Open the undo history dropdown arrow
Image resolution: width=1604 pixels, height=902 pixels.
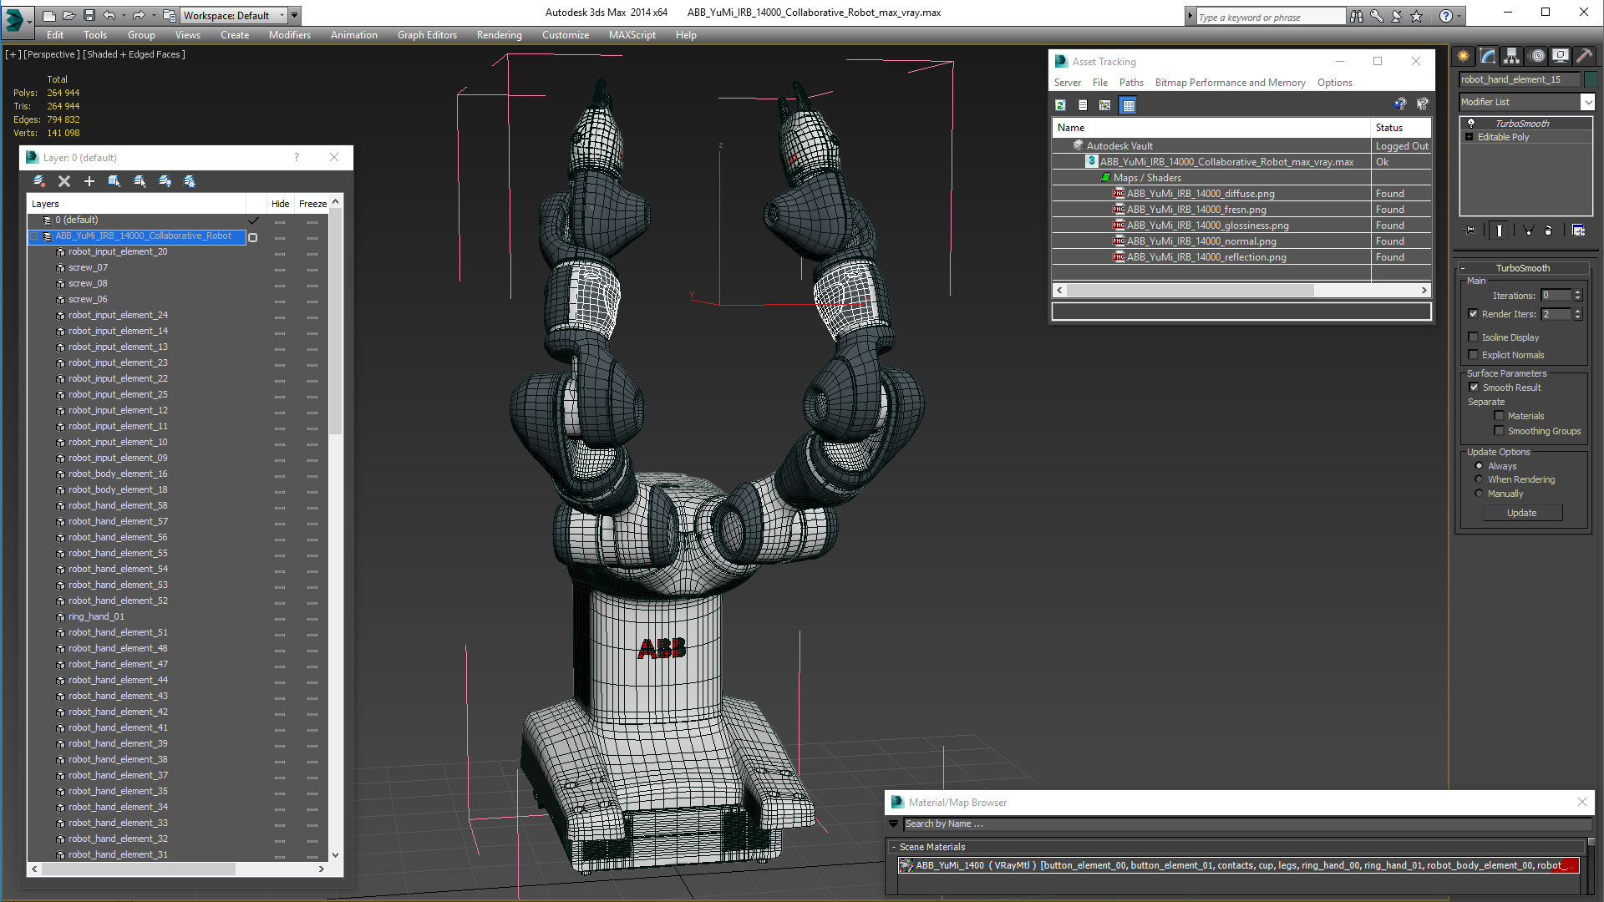(123, 15)
